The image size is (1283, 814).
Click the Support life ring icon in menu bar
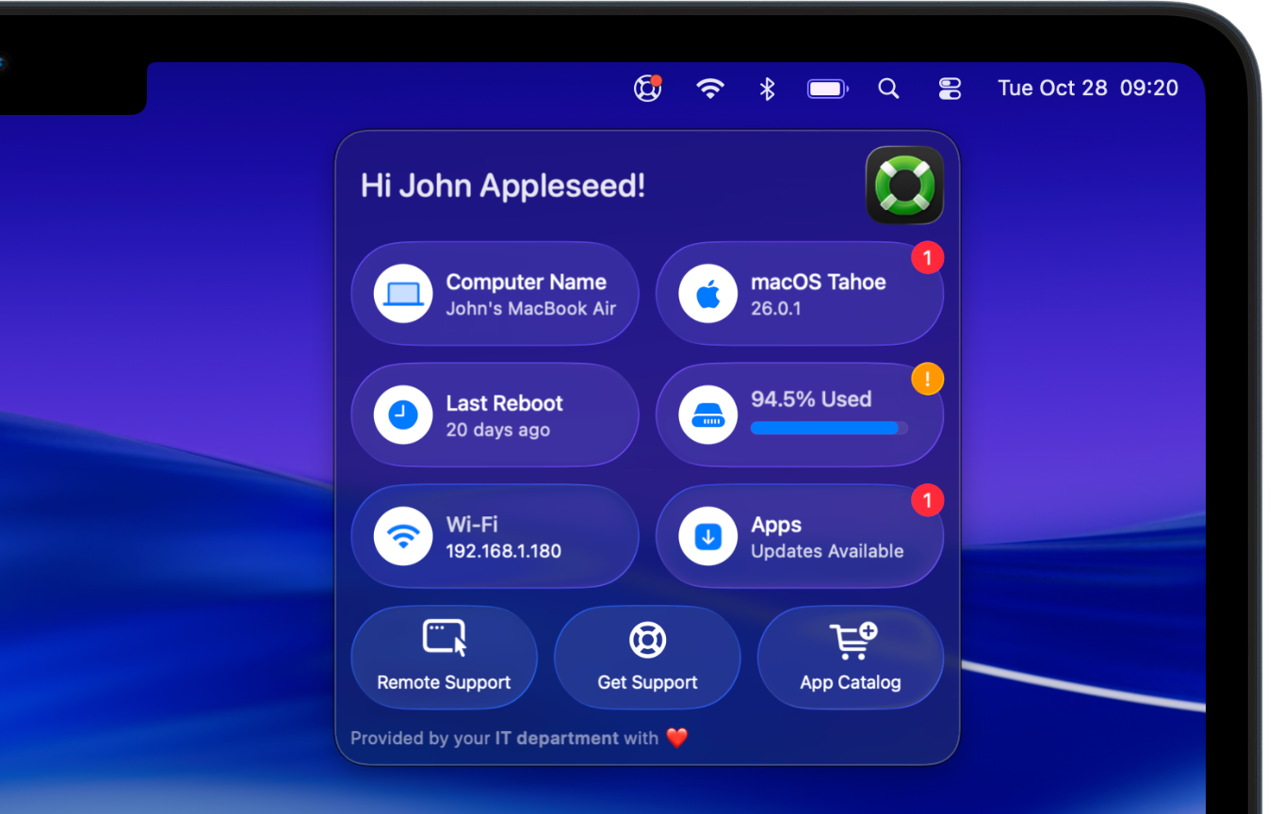(x=647, y=88)
